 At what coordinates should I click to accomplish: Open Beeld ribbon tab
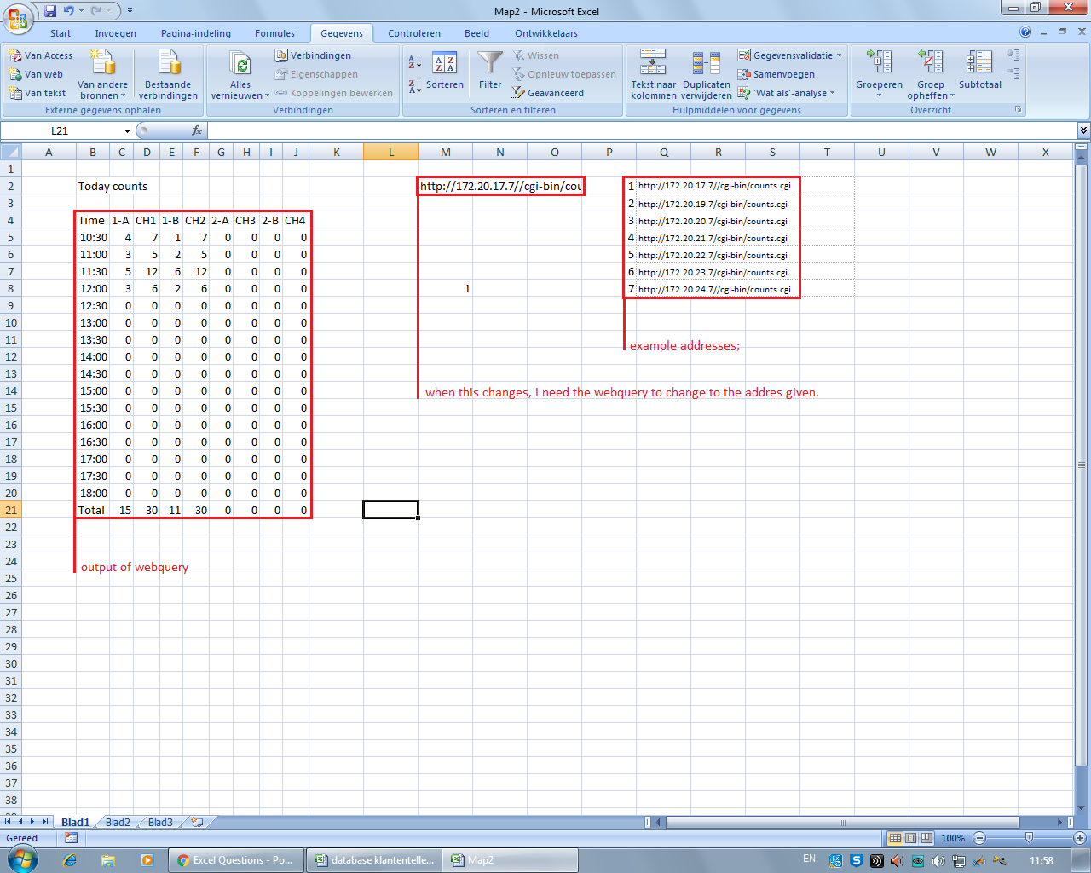[477, 33]
